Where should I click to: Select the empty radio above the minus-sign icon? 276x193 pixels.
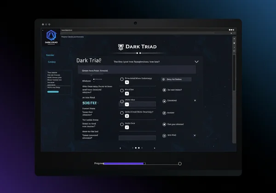coord(122,102)
